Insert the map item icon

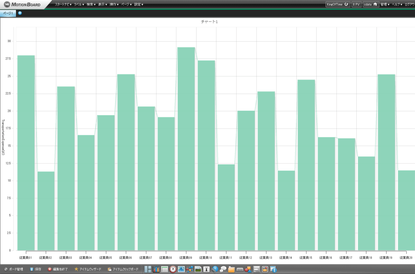coord(181,269)
